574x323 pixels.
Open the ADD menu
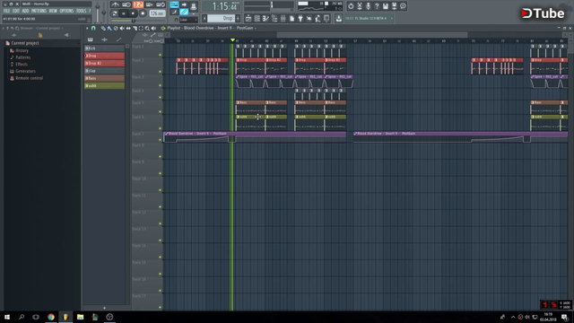coord(25,11)
